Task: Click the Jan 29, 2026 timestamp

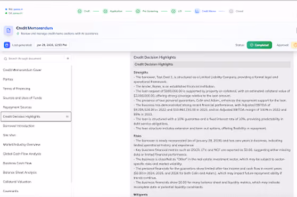Action: point(52,45)
